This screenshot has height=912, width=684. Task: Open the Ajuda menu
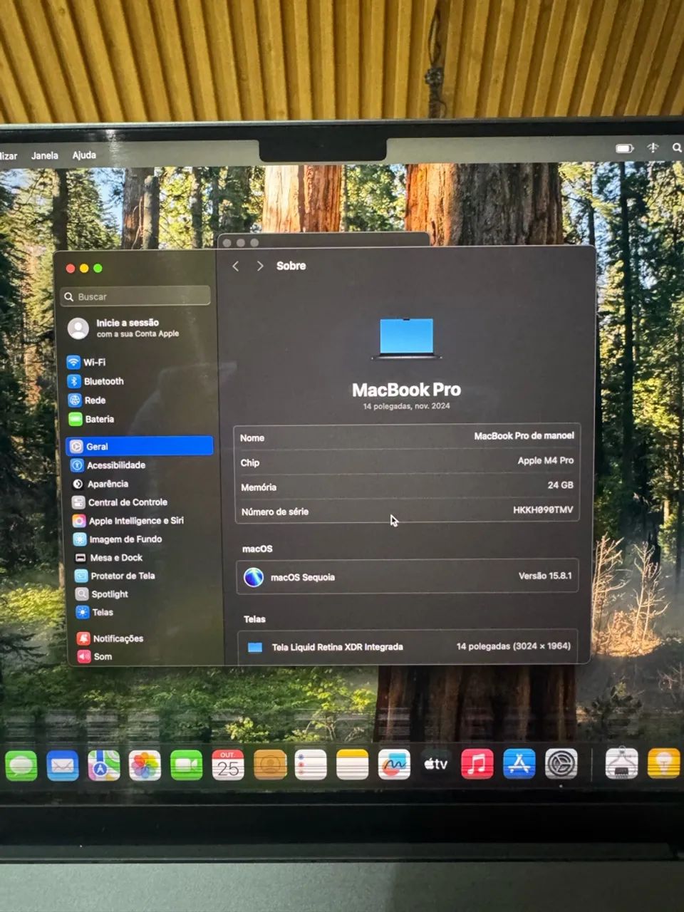point(84,155)
